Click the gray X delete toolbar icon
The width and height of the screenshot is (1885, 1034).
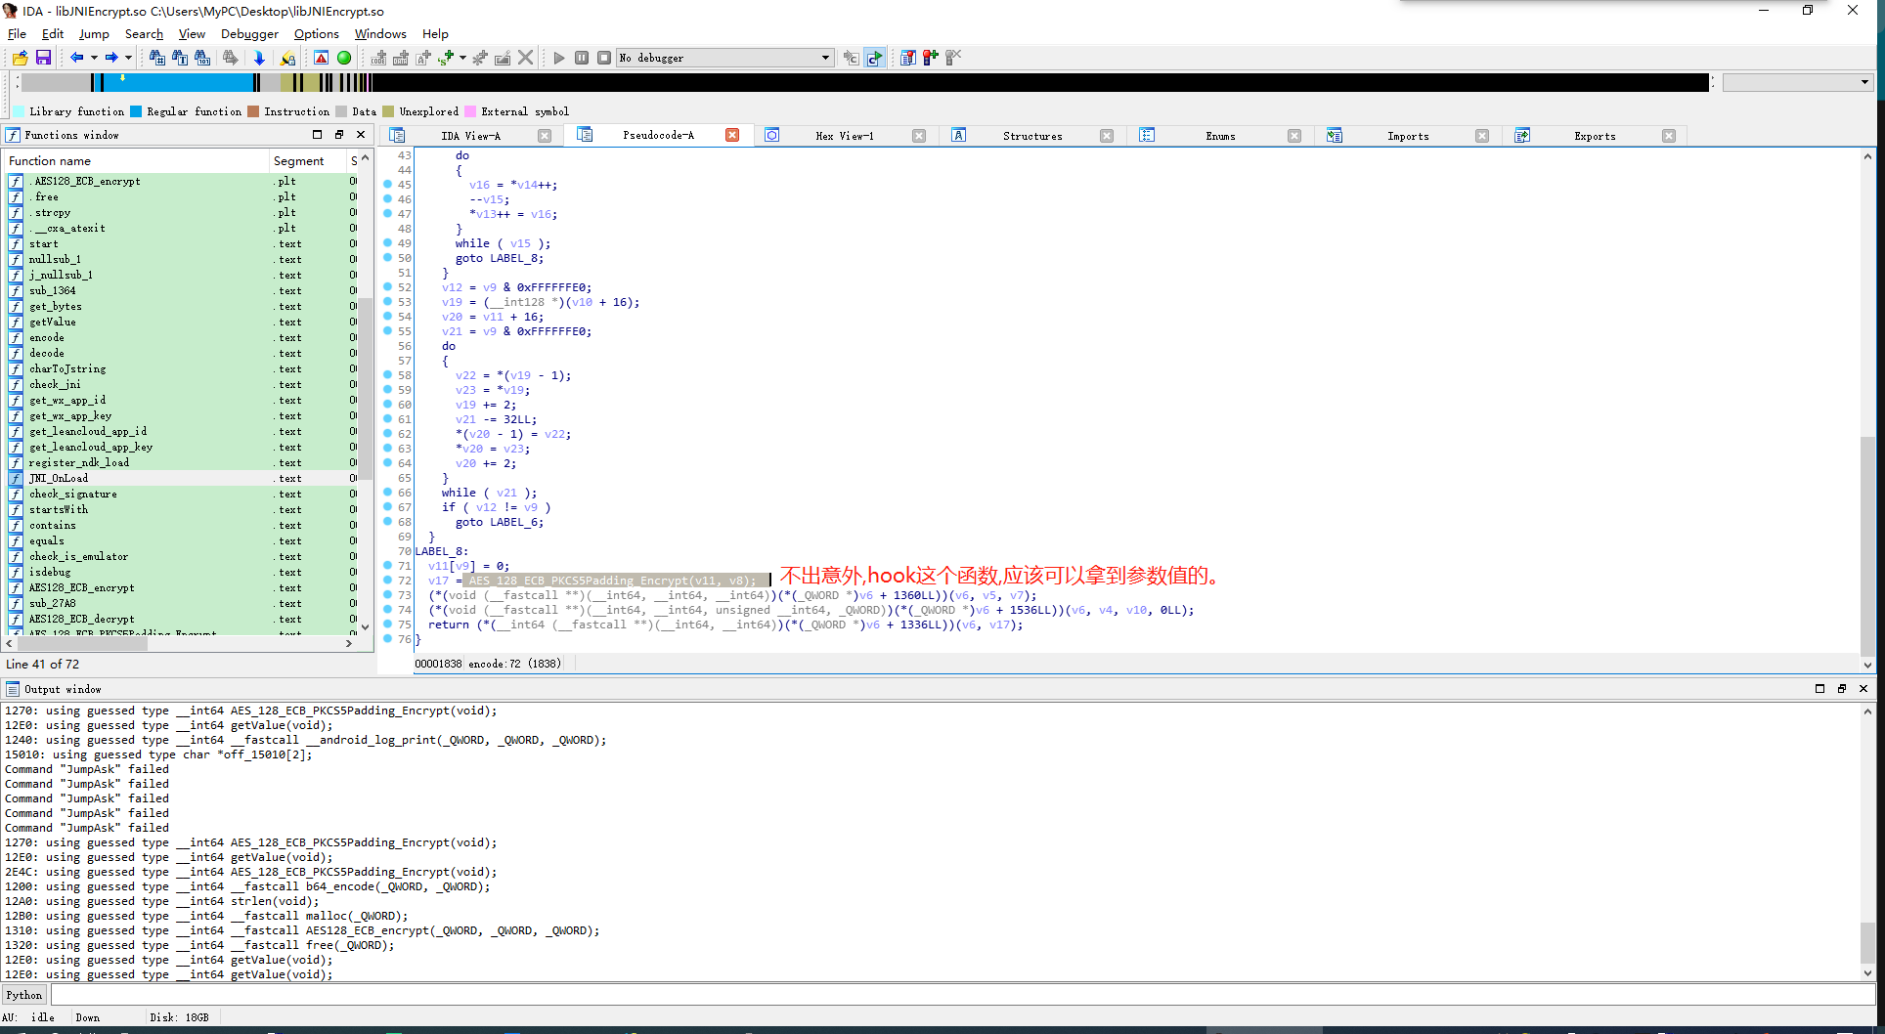[x=525, y=58]
